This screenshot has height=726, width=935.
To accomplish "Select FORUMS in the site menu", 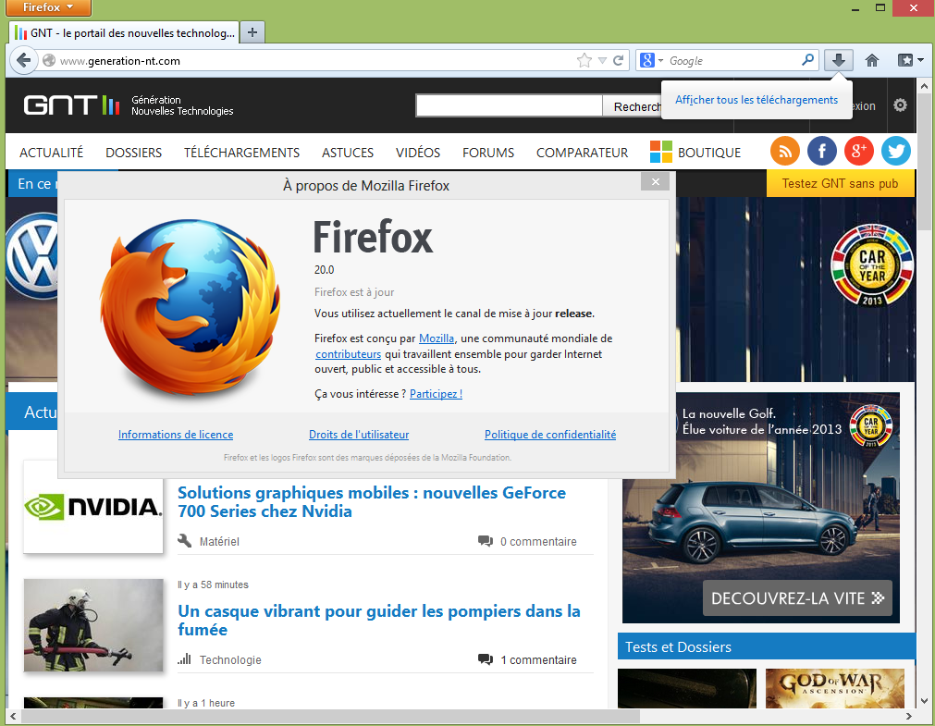I will (x=488, y=153).
